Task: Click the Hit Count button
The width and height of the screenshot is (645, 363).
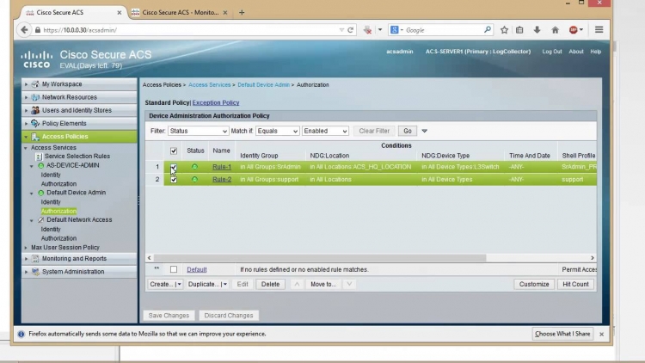Action: tap(575, 284)
